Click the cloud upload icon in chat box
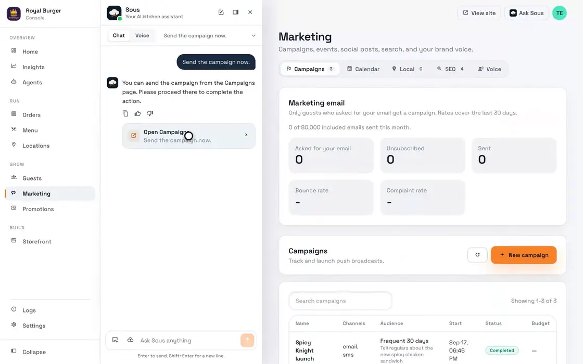Screen dimensions: 583x364 [x=130, y=340]
